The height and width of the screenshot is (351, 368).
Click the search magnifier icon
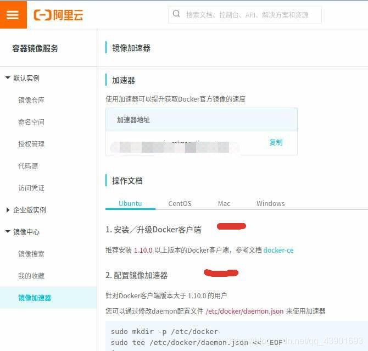coord(176,14)
